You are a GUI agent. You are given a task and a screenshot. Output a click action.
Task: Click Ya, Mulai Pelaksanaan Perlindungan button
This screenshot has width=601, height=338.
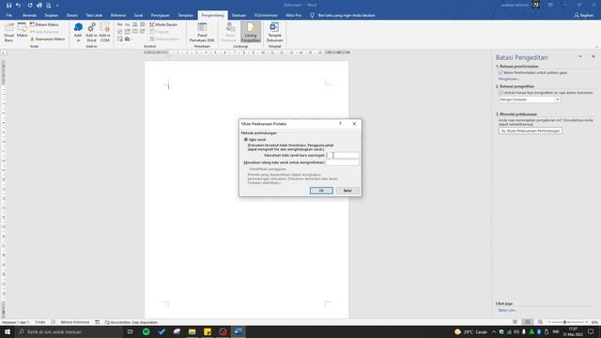(x=531, y=131)
